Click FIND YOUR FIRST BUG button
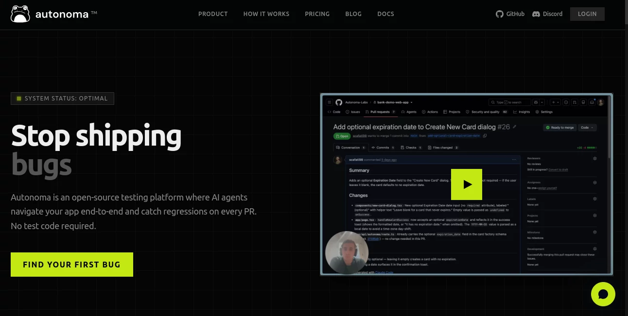628x316 pixels. (72, 265)
